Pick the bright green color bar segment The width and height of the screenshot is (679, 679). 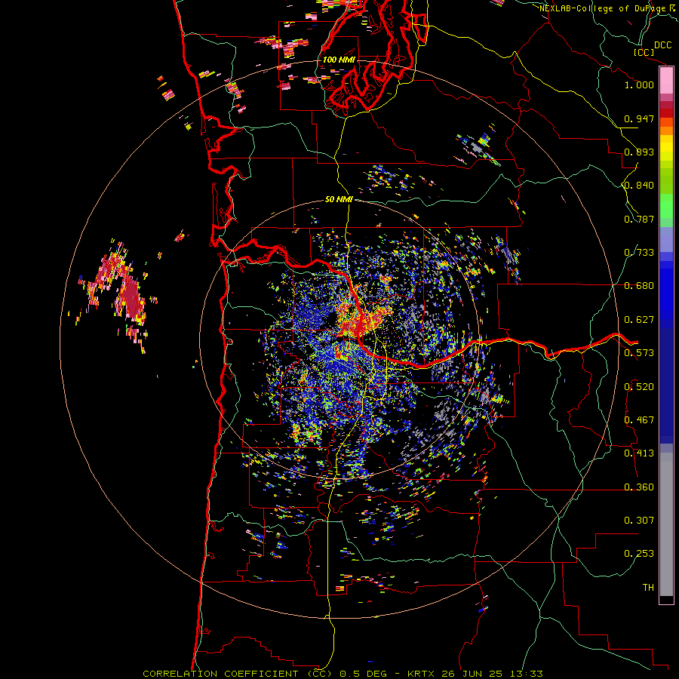coord(666,208)
